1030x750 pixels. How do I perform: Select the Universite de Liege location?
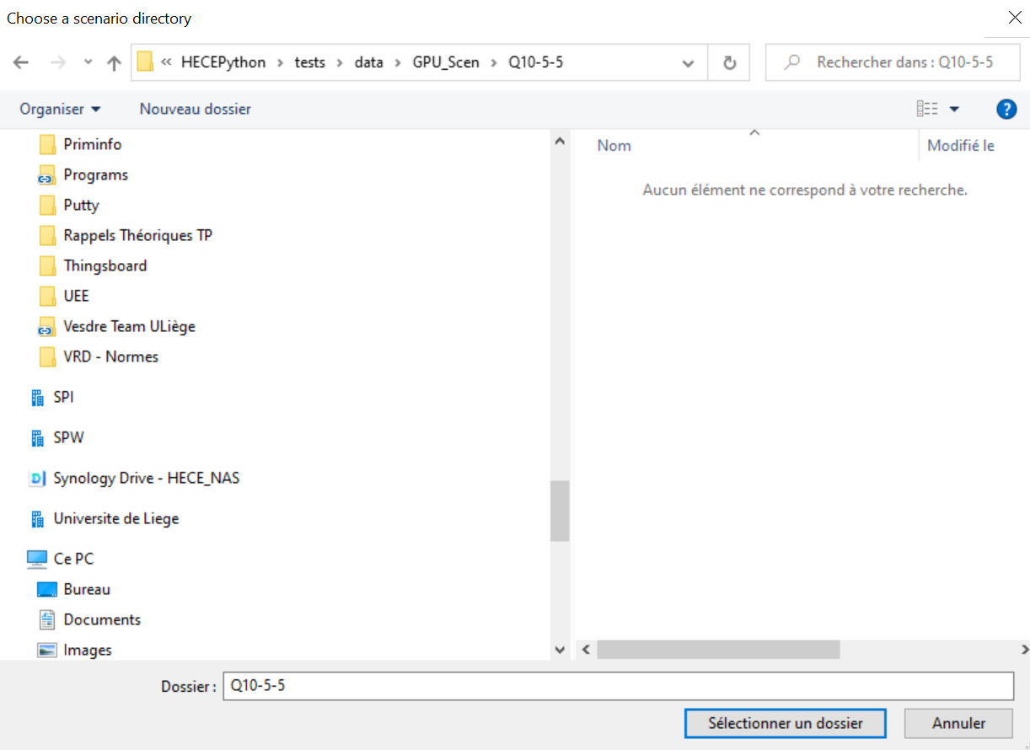(x=115, y=518)
